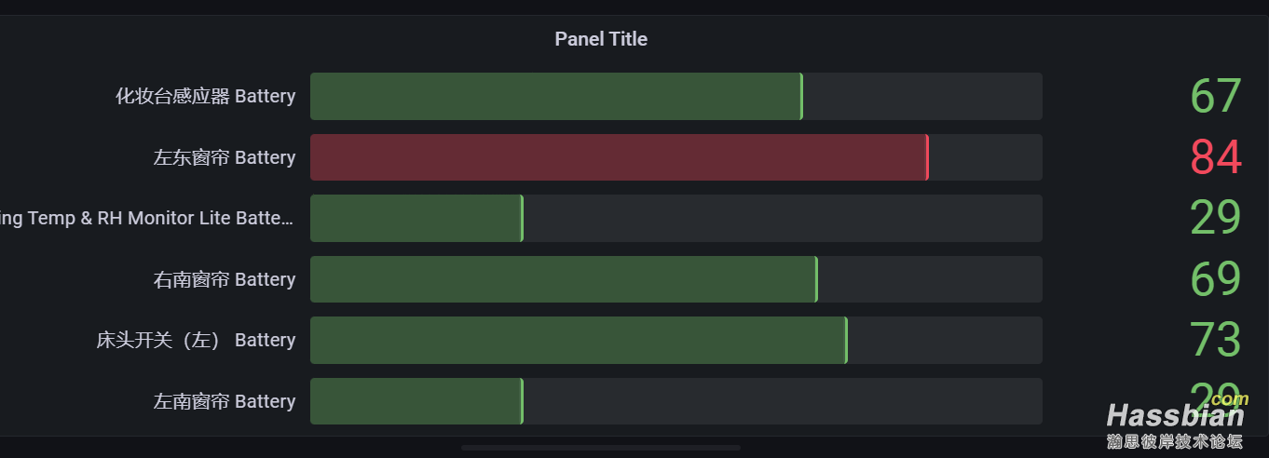The width and height of the screenshot is (1269, 458).
Task: Click the Hassbian.com watermark logo
Action: pyautogui.click(x=1176, y=423)
